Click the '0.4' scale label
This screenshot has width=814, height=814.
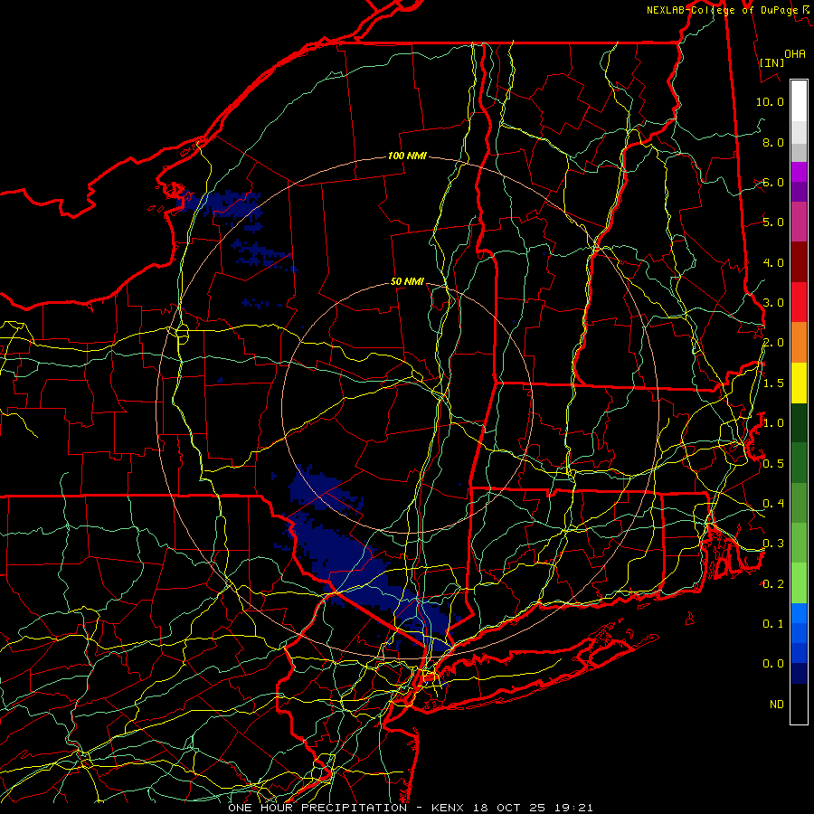point(773,503)
